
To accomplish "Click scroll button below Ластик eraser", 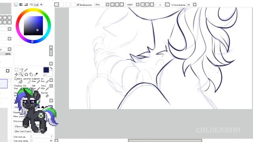I will coord(51,101).
